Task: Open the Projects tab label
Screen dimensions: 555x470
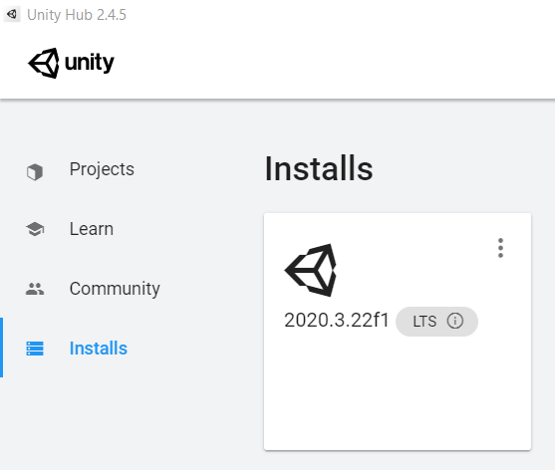Action: tap(102, 169)
